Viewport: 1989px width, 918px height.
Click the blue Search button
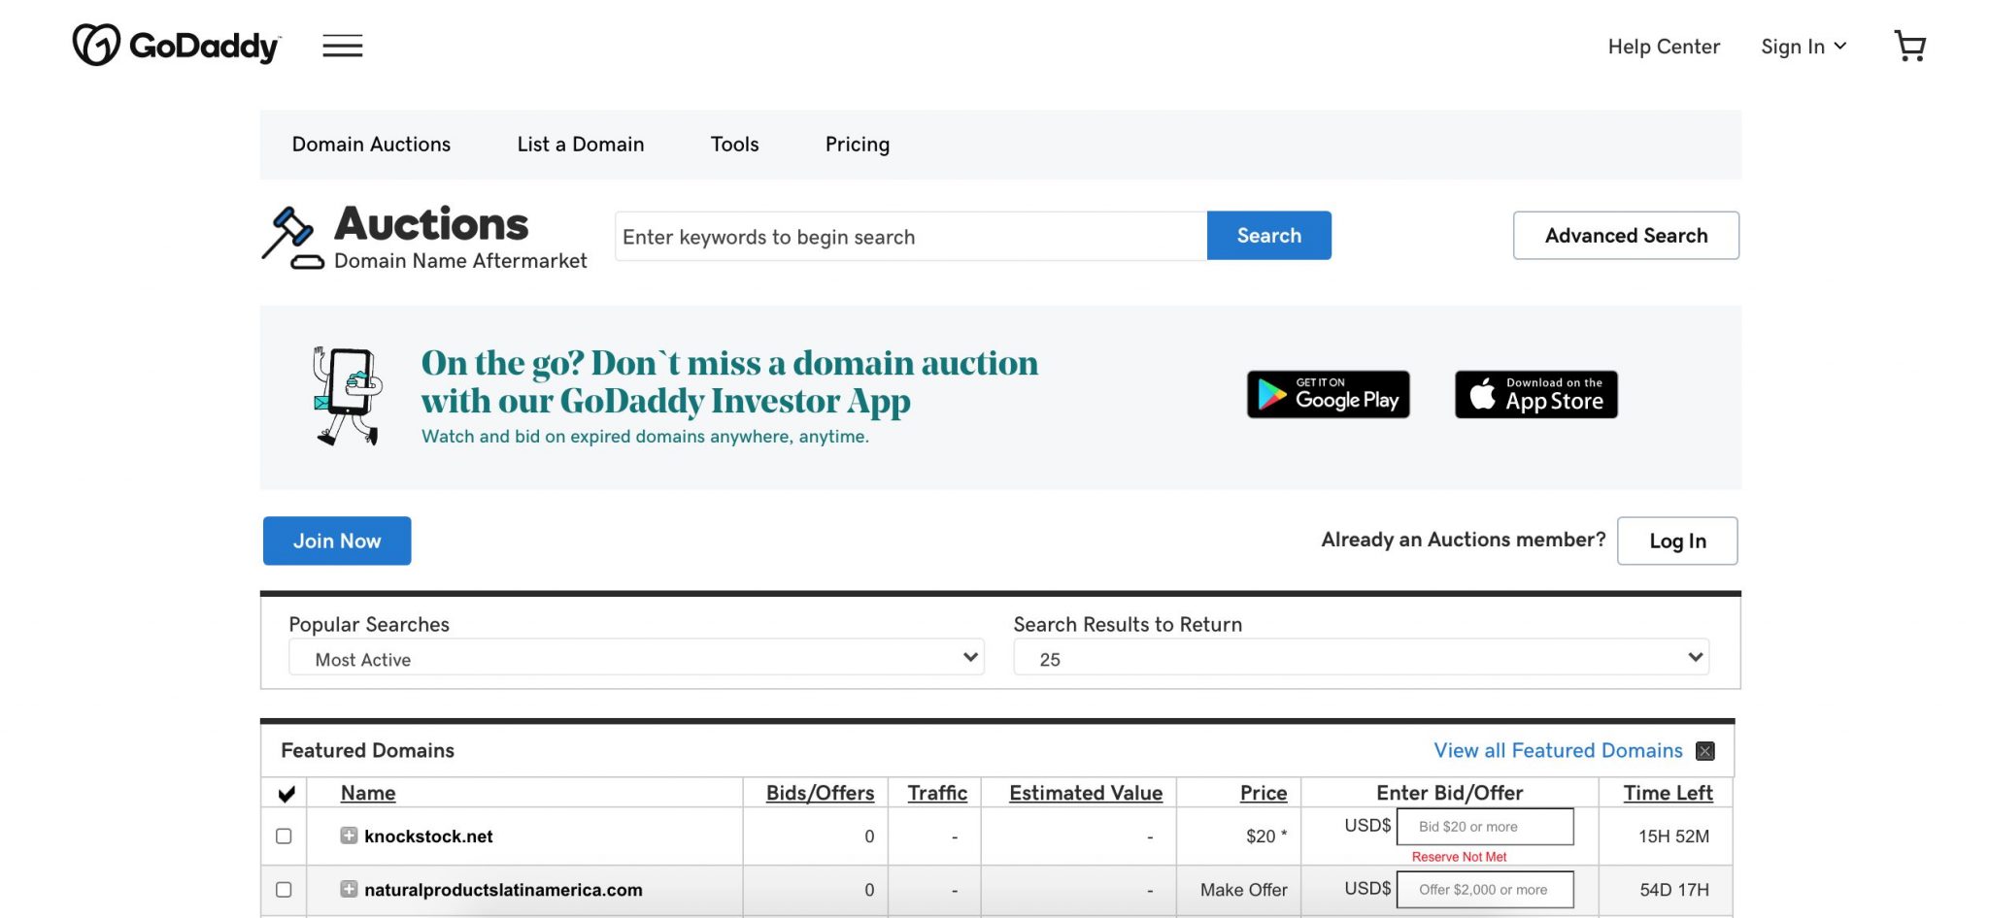[x=1268, y=236]
